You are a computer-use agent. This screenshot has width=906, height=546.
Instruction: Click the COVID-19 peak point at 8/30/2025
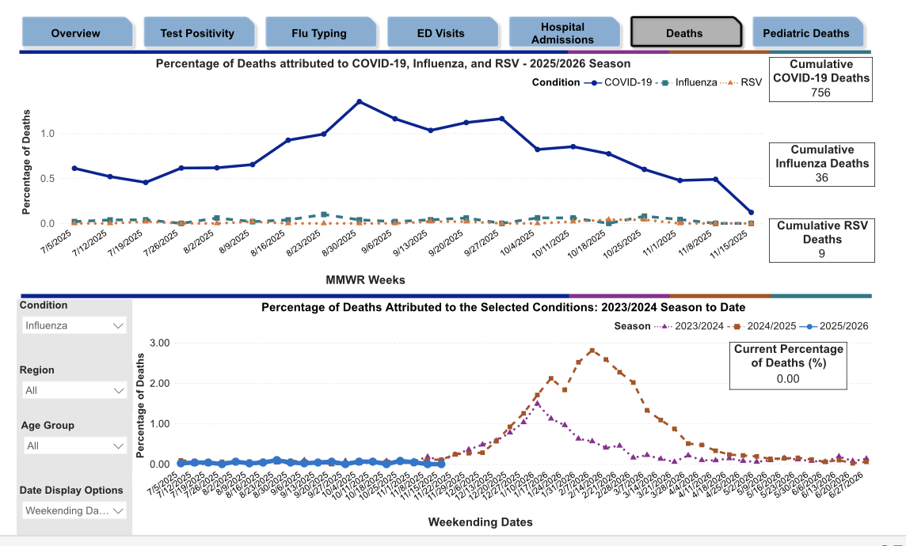(360, 101)
